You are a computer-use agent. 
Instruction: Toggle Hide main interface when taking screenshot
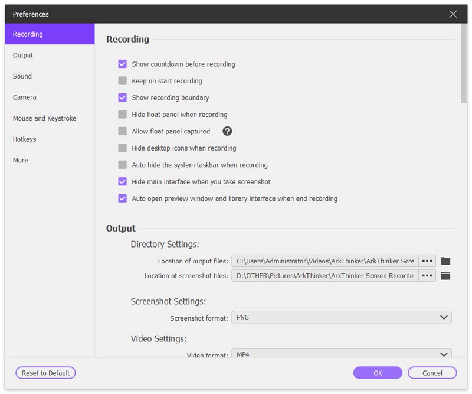click(122, 182)
